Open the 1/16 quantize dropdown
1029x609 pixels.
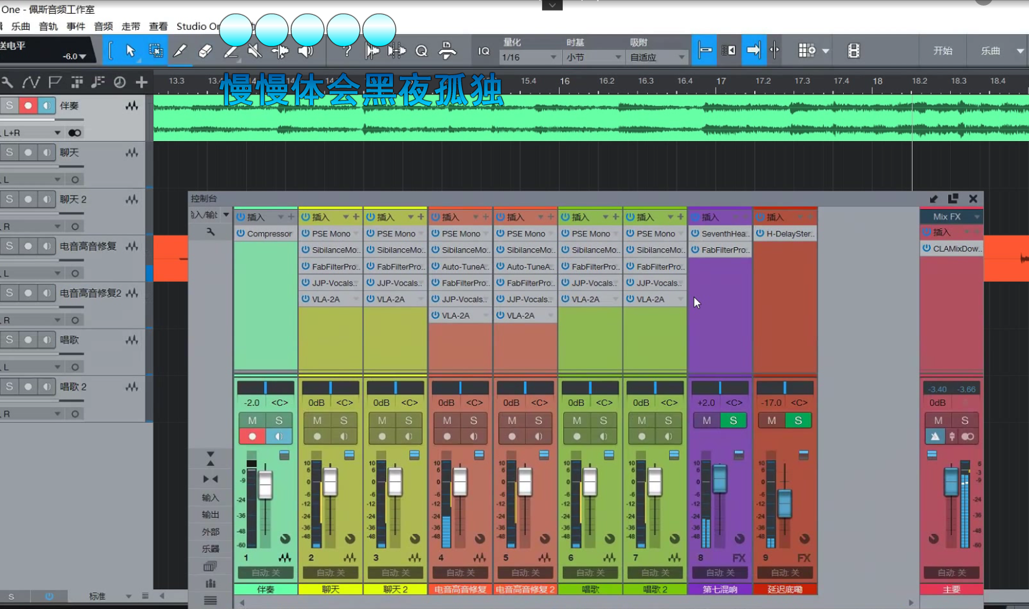point(529,57)
